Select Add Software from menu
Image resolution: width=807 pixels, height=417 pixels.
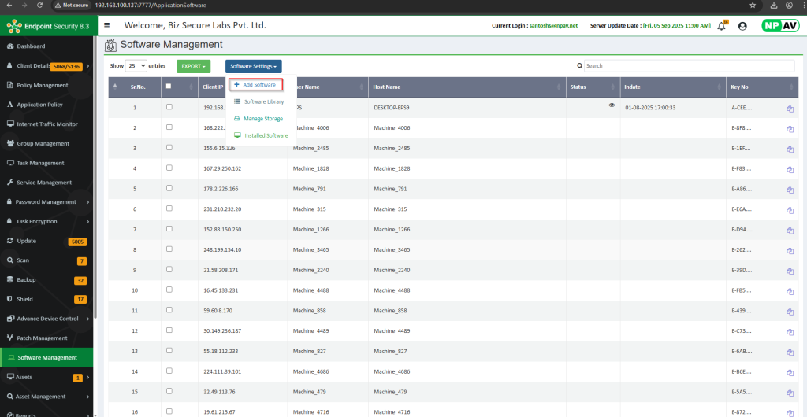click(255, 84)
